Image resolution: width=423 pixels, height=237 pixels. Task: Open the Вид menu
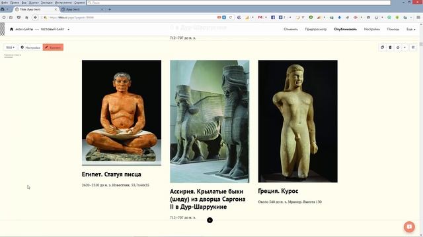pos(24,3)
